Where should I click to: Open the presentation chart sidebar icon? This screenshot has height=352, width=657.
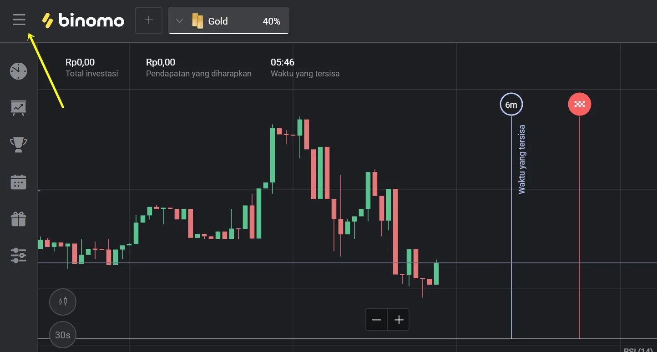[x=19, y=108]
